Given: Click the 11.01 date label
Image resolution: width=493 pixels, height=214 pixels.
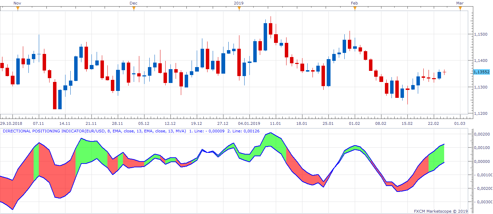Looking at the screenshot, I should (x=275, y=123).
